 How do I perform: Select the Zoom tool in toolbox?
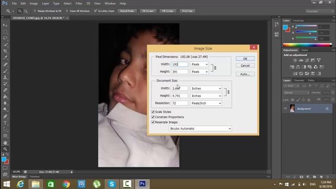tap(5, 149)
